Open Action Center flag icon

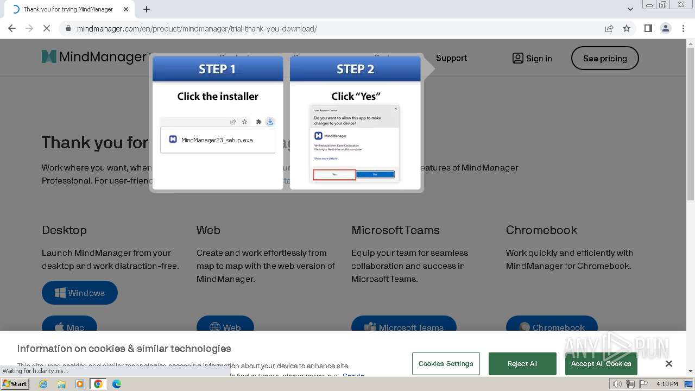pos(643,384)
